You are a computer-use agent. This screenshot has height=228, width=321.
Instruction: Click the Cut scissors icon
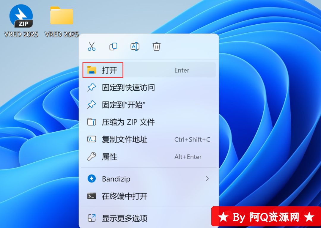(92, 46)
